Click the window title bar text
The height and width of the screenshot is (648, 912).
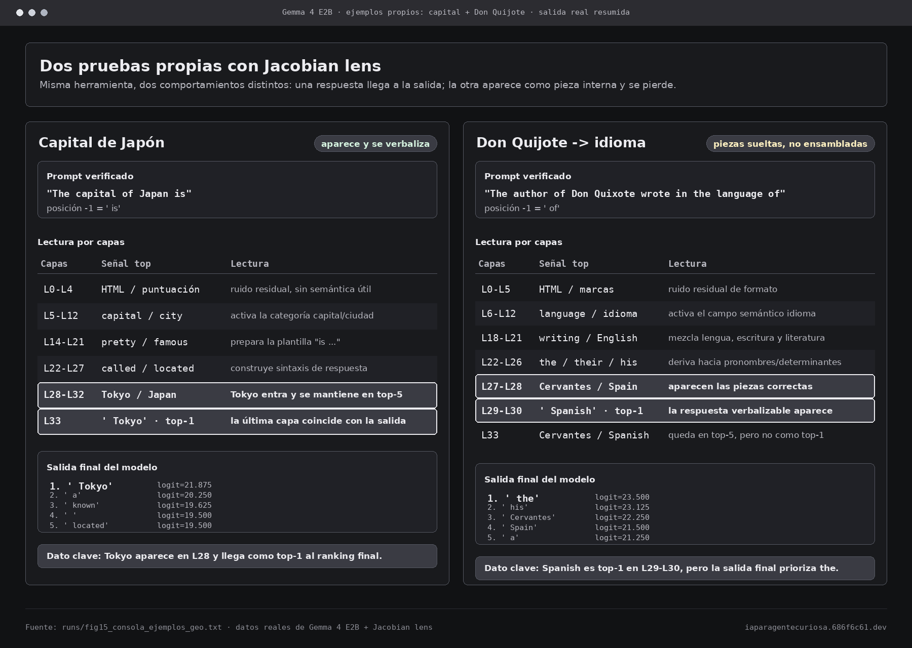(x=456, y=12)
